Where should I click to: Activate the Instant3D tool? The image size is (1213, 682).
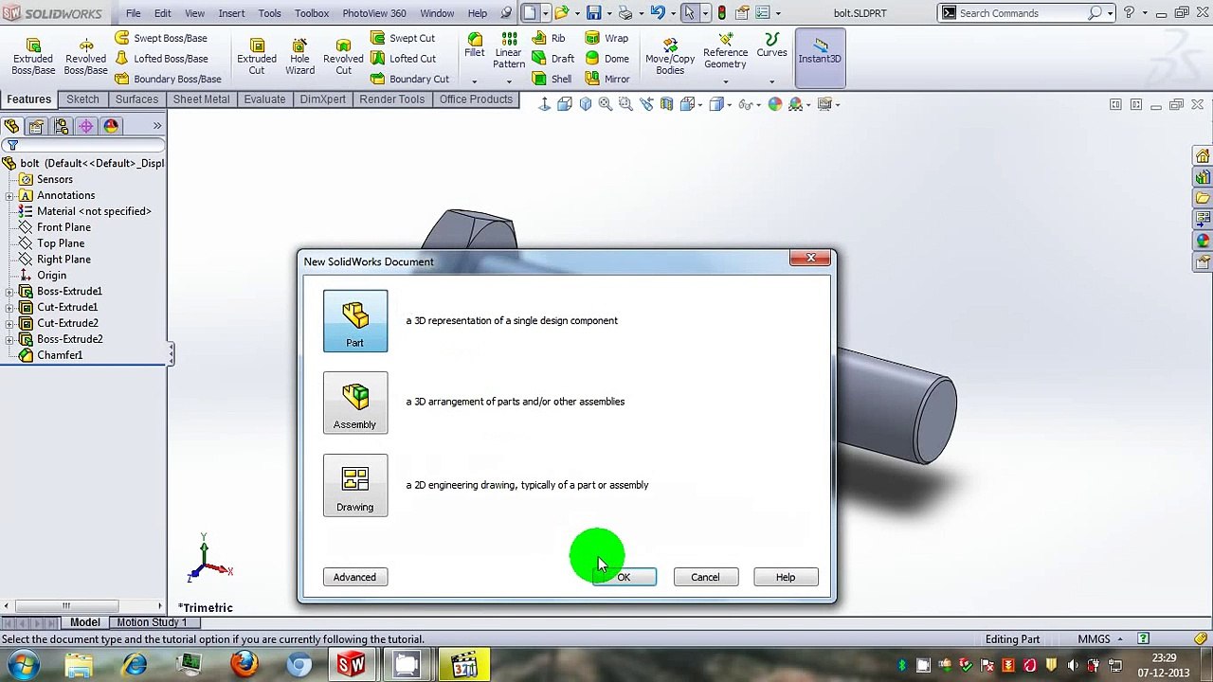point(820,51)
